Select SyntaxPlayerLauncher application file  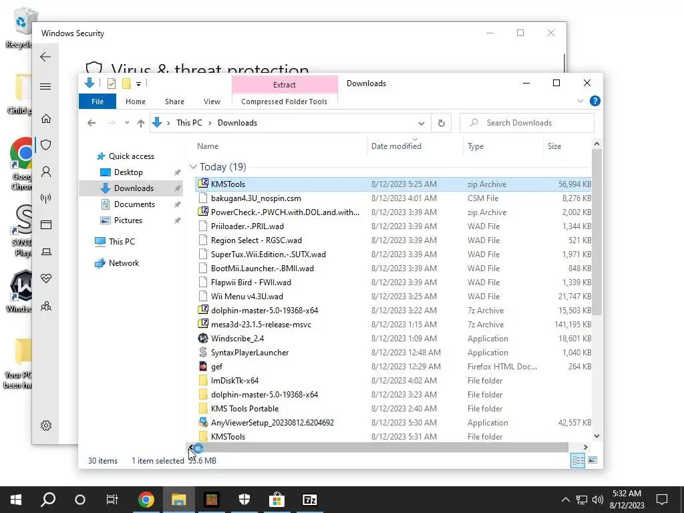393,353
